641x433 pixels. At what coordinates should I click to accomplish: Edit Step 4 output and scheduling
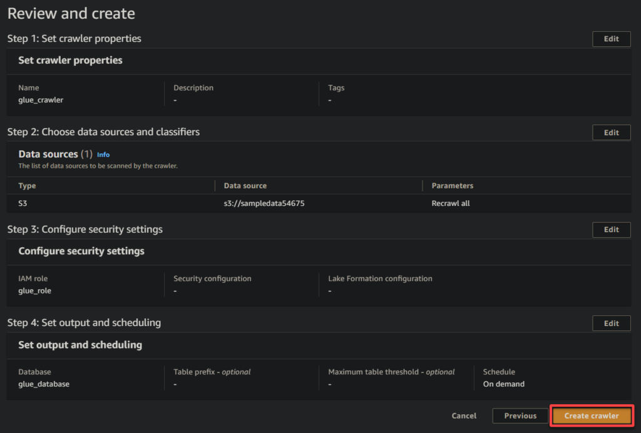(x=611, y=323)
